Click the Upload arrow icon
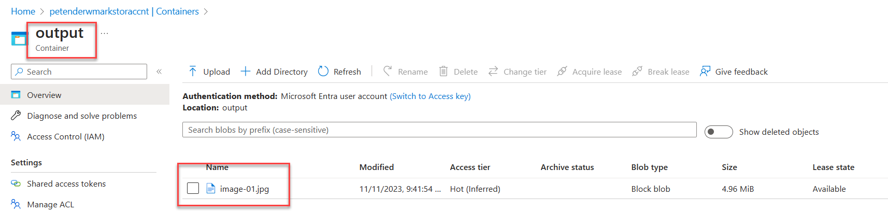This screenshot has width=888, height=212. (x=193, y=72)
